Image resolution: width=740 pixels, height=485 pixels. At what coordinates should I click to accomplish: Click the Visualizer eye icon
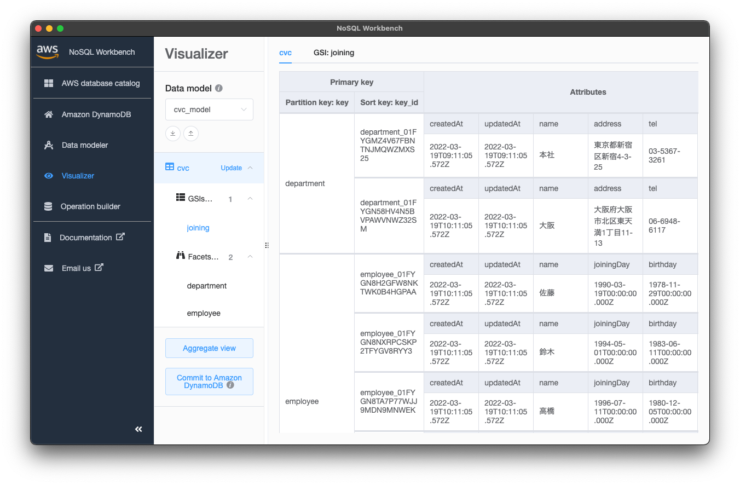click(x=49, y=176)
